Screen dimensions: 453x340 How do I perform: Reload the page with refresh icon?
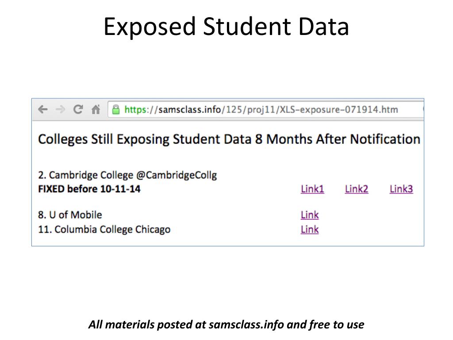coord(78,109)
